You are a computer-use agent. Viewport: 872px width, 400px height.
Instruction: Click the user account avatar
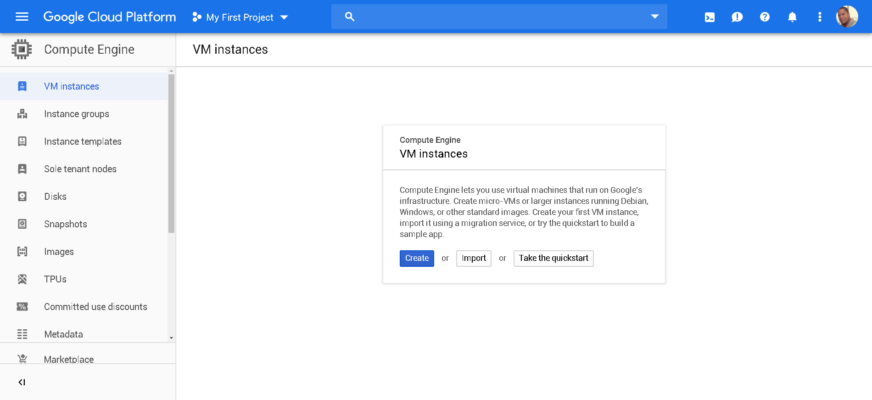click(847, 17)
